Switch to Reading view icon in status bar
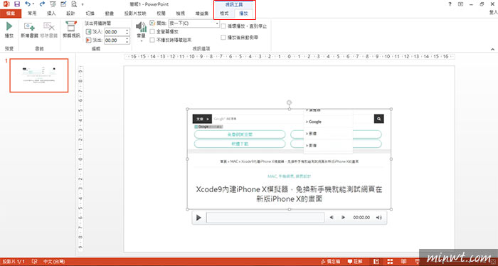 point(403,262)
